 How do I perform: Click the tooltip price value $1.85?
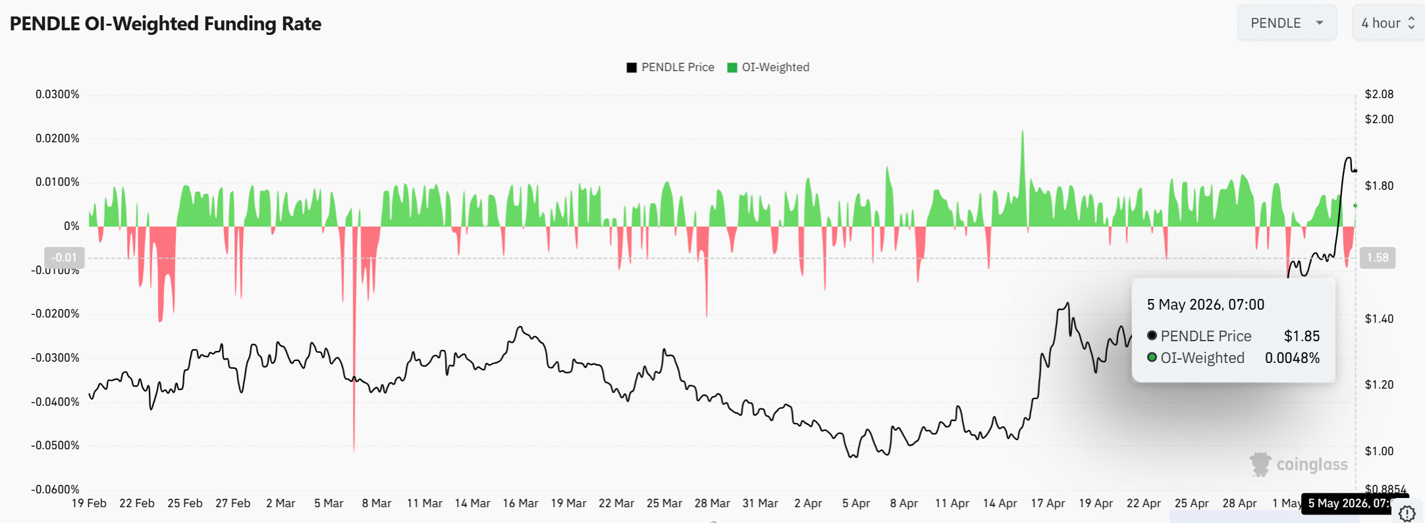[1302, 336]
